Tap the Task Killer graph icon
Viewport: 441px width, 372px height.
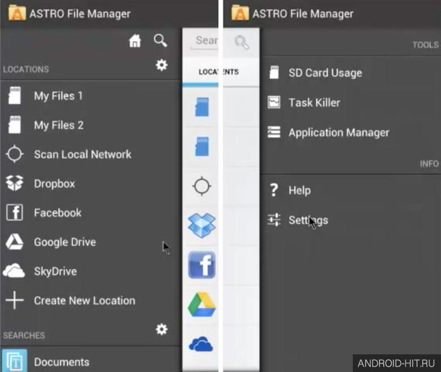(274, 103)
